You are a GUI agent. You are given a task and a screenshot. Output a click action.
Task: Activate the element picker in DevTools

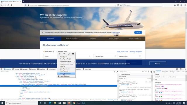(1, 69)
